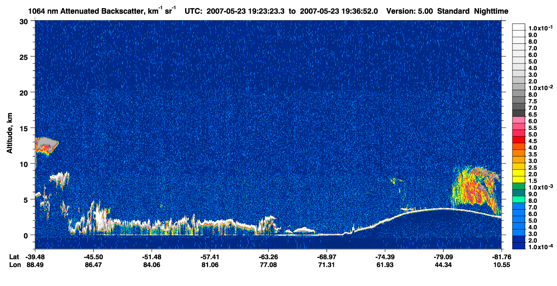Screen dimensions: 557x286
Task: Click latitude value "-81.76"
Action: point(501,256)
